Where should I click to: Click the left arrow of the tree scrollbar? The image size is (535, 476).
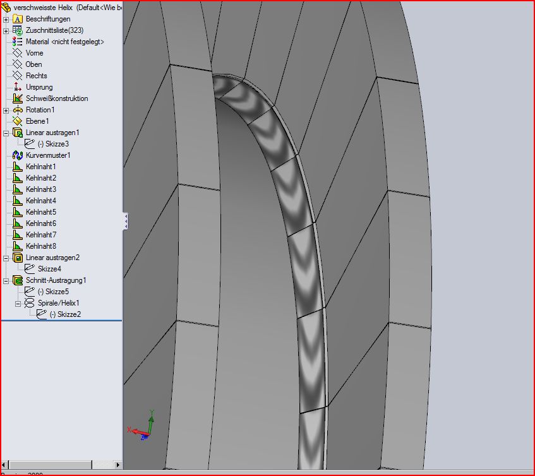pos(4,465)
